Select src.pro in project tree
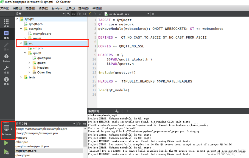 [38, 48]
